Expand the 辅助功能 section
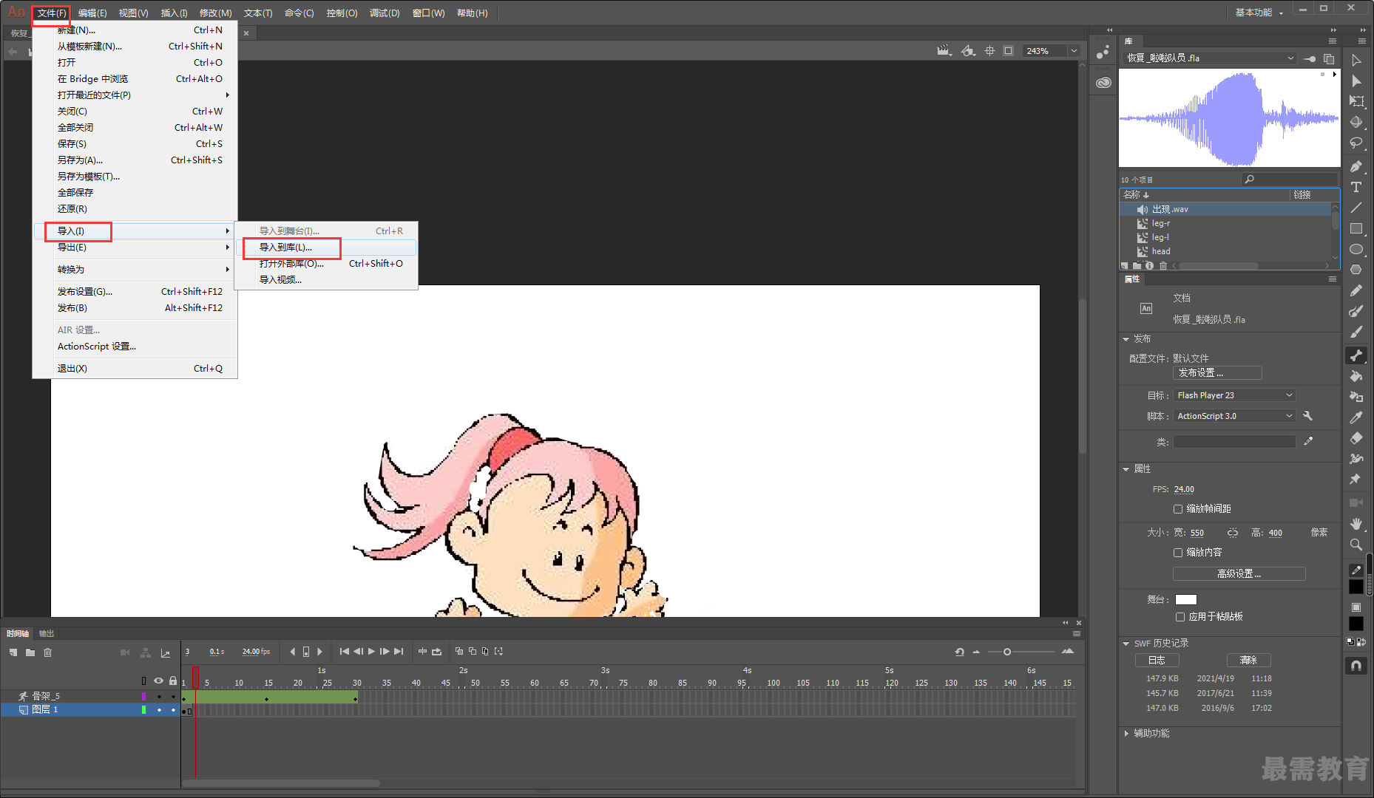1374x798 pixels. pos(1126,734)
